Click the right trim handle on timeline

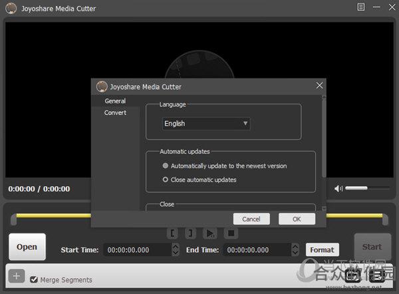click(x=385, y=220)
